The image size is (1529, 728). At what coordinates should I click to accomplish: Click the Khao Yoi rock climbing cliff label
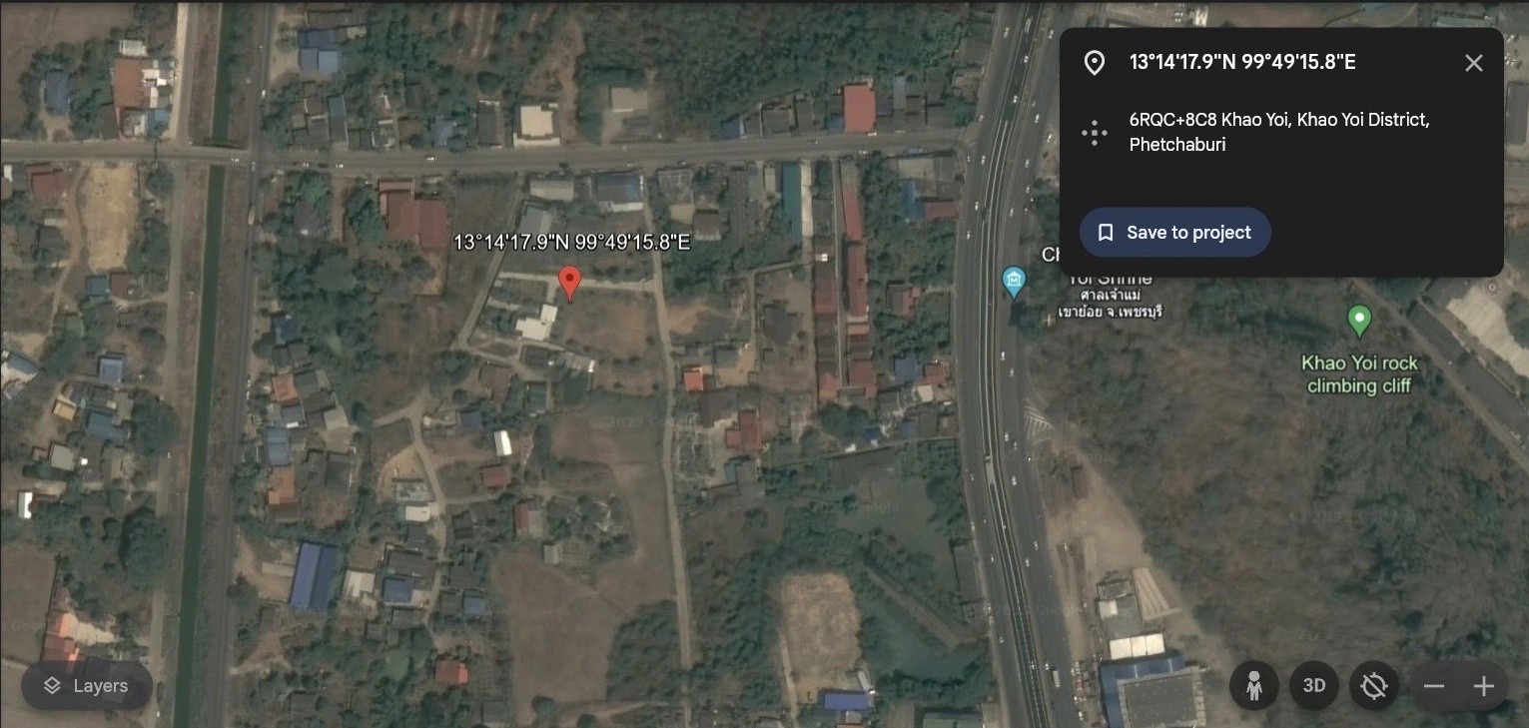pyautogui.click(x=1359, y=374)
